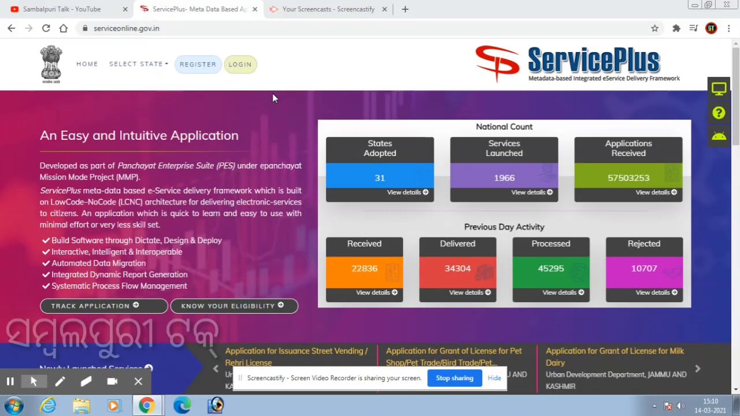
Task: View details for Applications Received
Action: point(656,192)
